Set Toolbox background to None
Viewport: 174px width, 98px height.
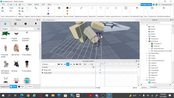pyautogui.click(x=29, y=87)
